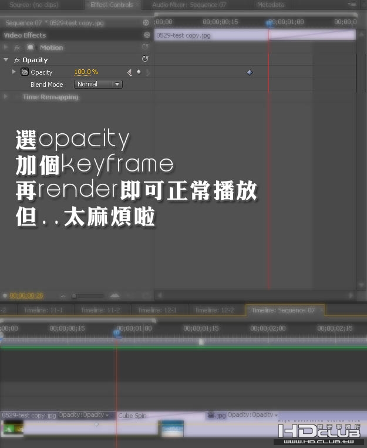Click the Opacity 100.0 % value field

[86, 72]
